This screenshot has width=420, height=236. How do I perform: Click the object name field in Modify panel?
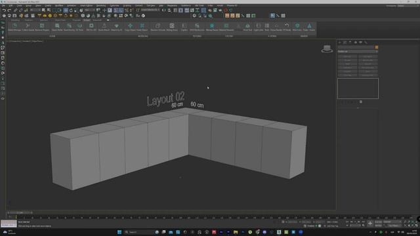pos(356,47)
